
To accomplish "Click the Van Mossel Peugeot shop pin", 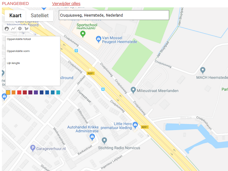I will pos(99,39).
